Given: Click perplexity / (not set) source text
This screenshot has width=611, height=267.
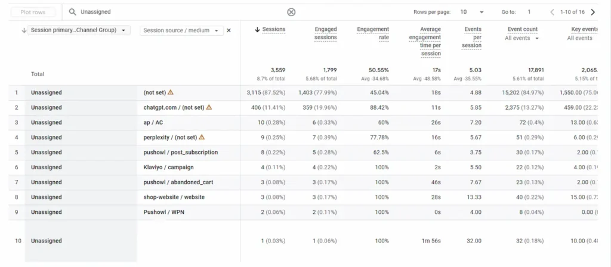Looking at the screenshot, I should (170, 138).
